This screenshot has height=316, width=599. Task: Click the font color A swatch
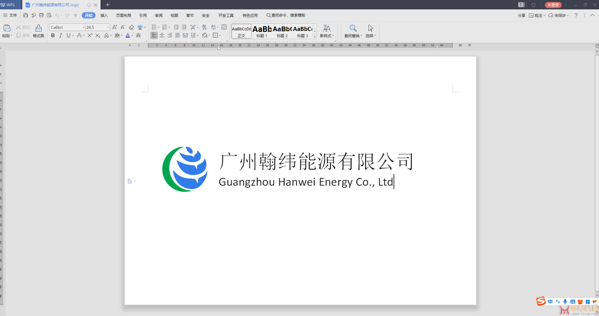point(128,36)
